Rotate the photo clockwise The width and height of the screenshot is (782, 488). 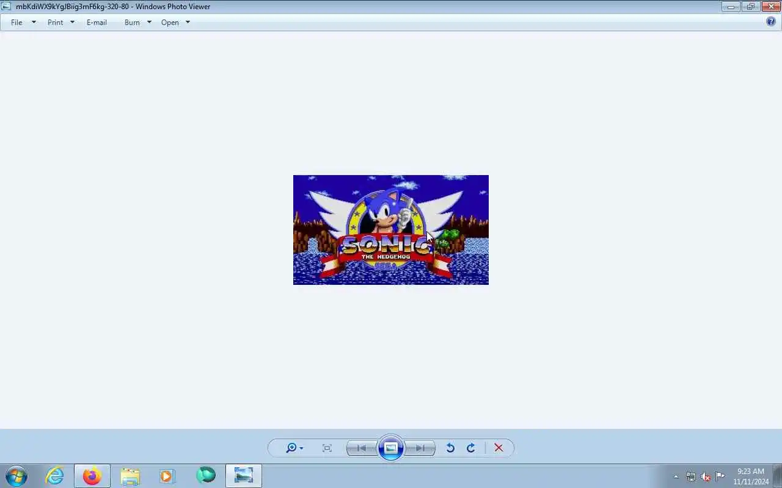[x=471, y=448]
